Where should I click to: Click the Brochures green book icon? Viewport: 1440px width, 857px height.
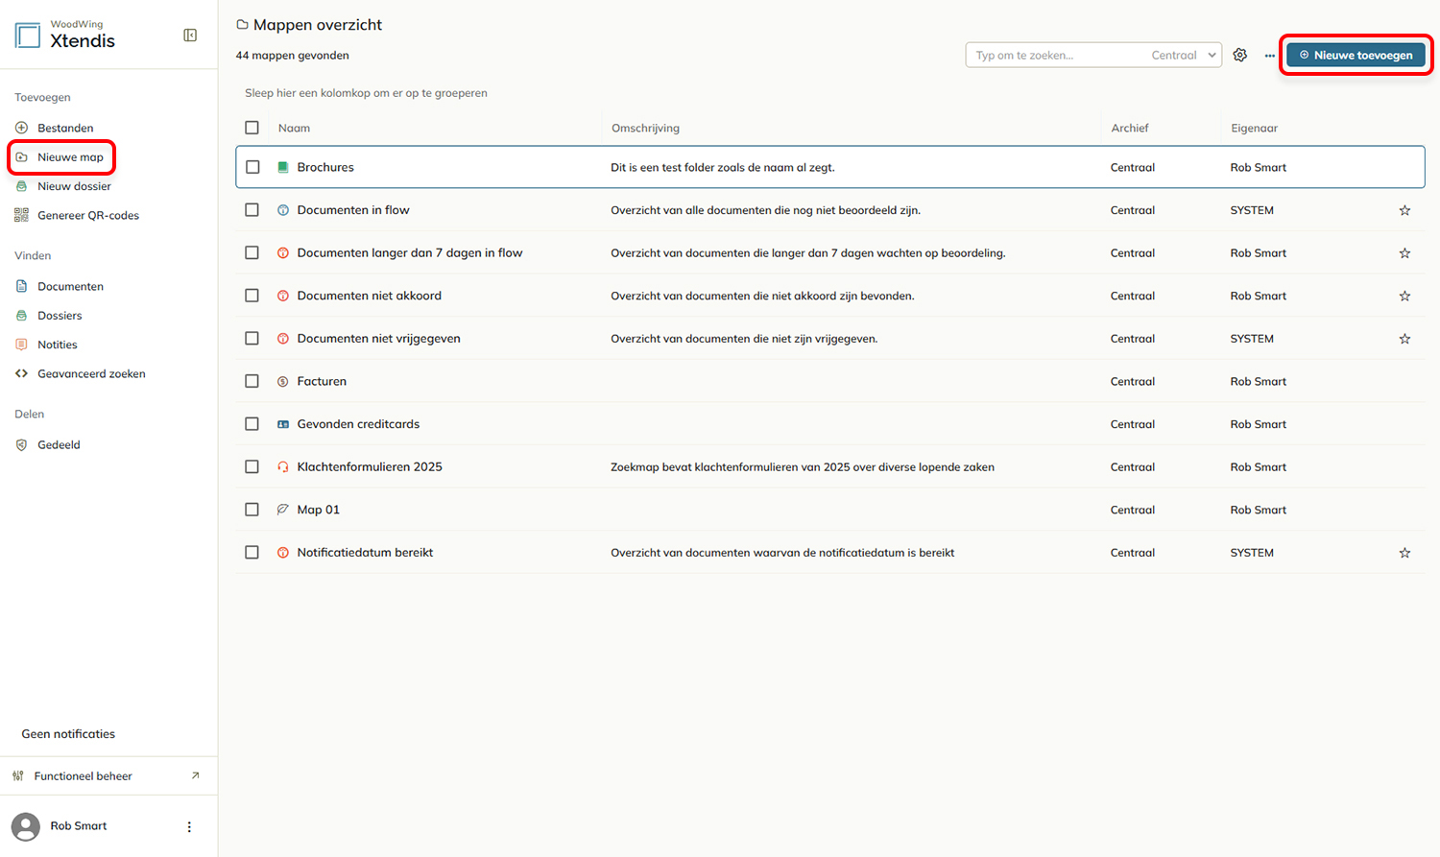[x=283, y=167]
